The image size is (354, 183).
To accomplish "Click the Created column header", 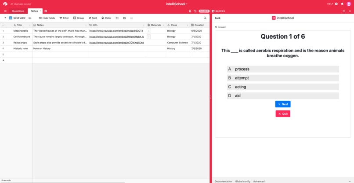I will (199, 25).
